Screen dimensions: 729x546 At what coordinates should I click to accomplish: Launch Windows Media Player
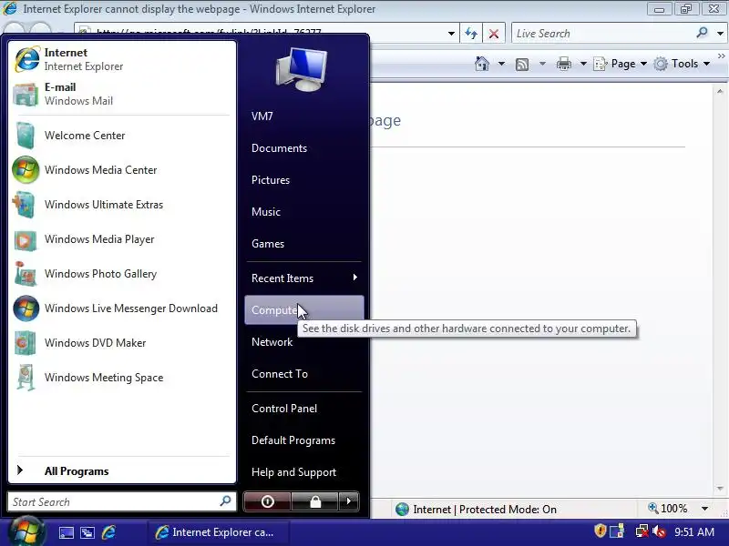(122, 239)
